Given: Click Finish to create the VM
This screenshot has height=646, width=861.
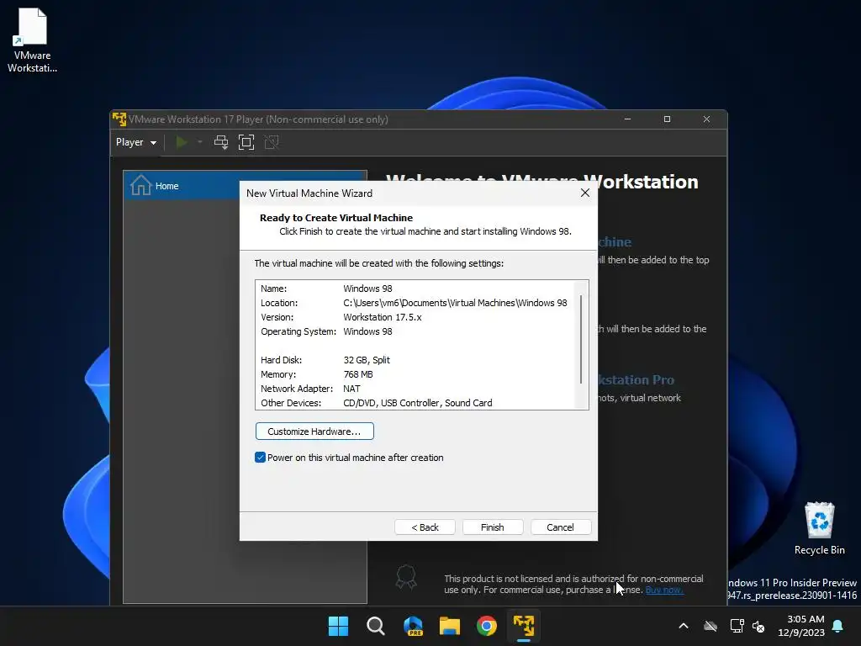Looking at the screenshot, I should (x=493, y=527).
